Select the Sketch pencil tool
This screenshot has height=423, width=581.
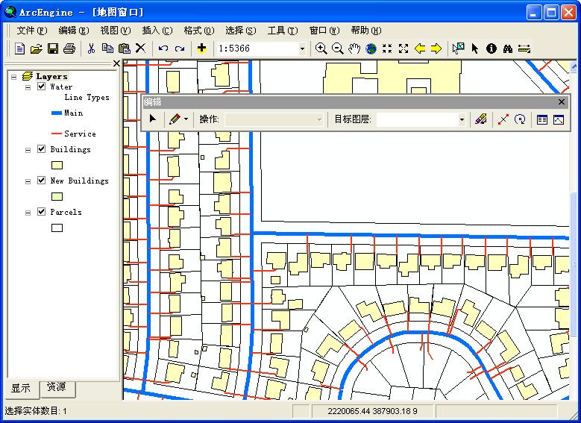pos(175,119)
